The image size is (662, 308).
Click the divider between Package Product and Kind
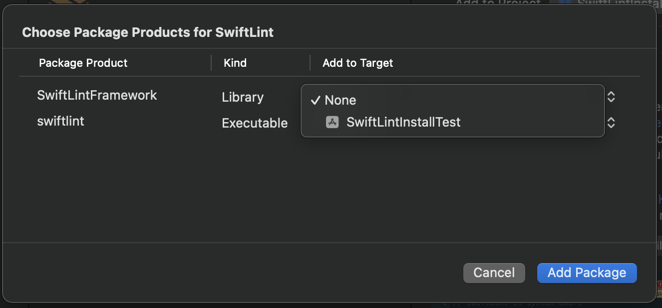coord(211,63)
